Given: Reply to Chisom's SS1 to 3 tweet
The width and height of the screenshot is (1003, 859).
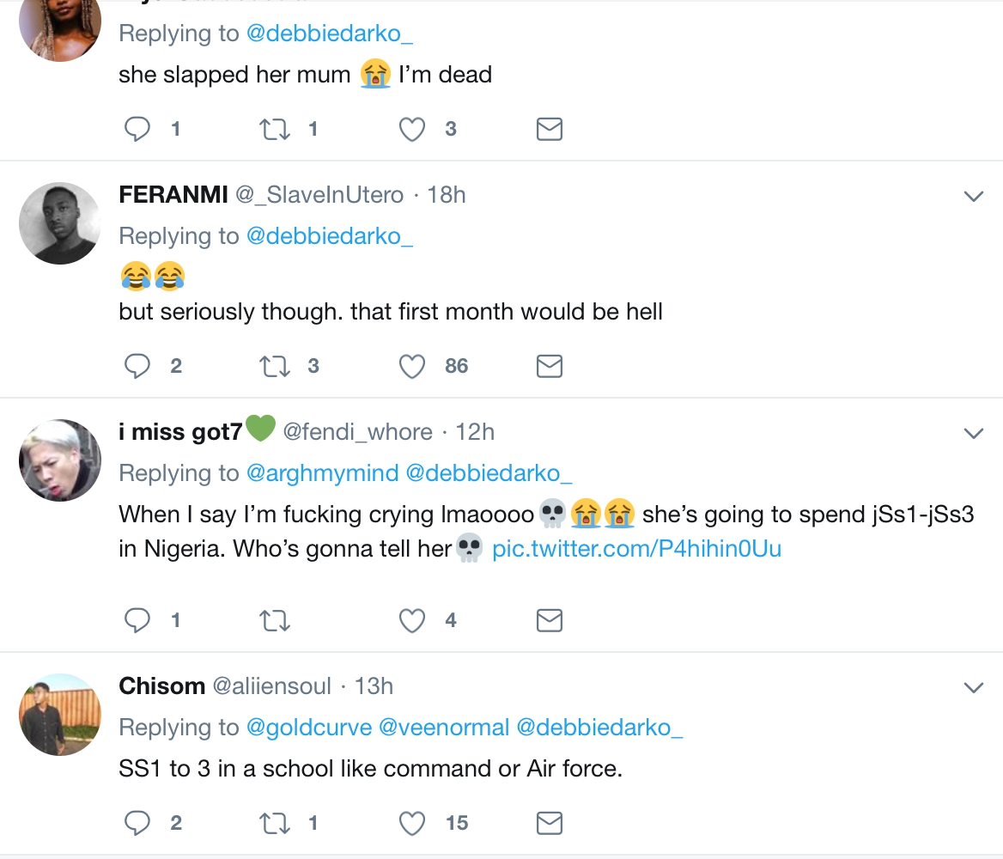Looking at the screenshot, I should pyautogui.click(x=137, y=824).
